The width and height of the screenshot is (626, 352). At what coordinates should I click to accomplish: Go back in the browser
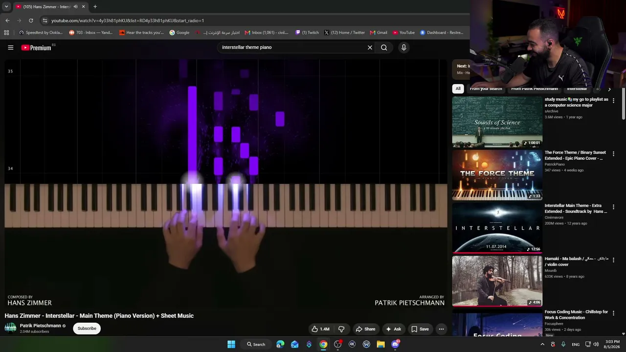pyautogui.click(x=7, y=21)
